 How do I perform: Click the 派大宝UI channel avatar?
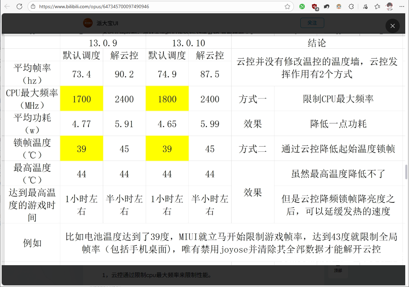point(88,23)
